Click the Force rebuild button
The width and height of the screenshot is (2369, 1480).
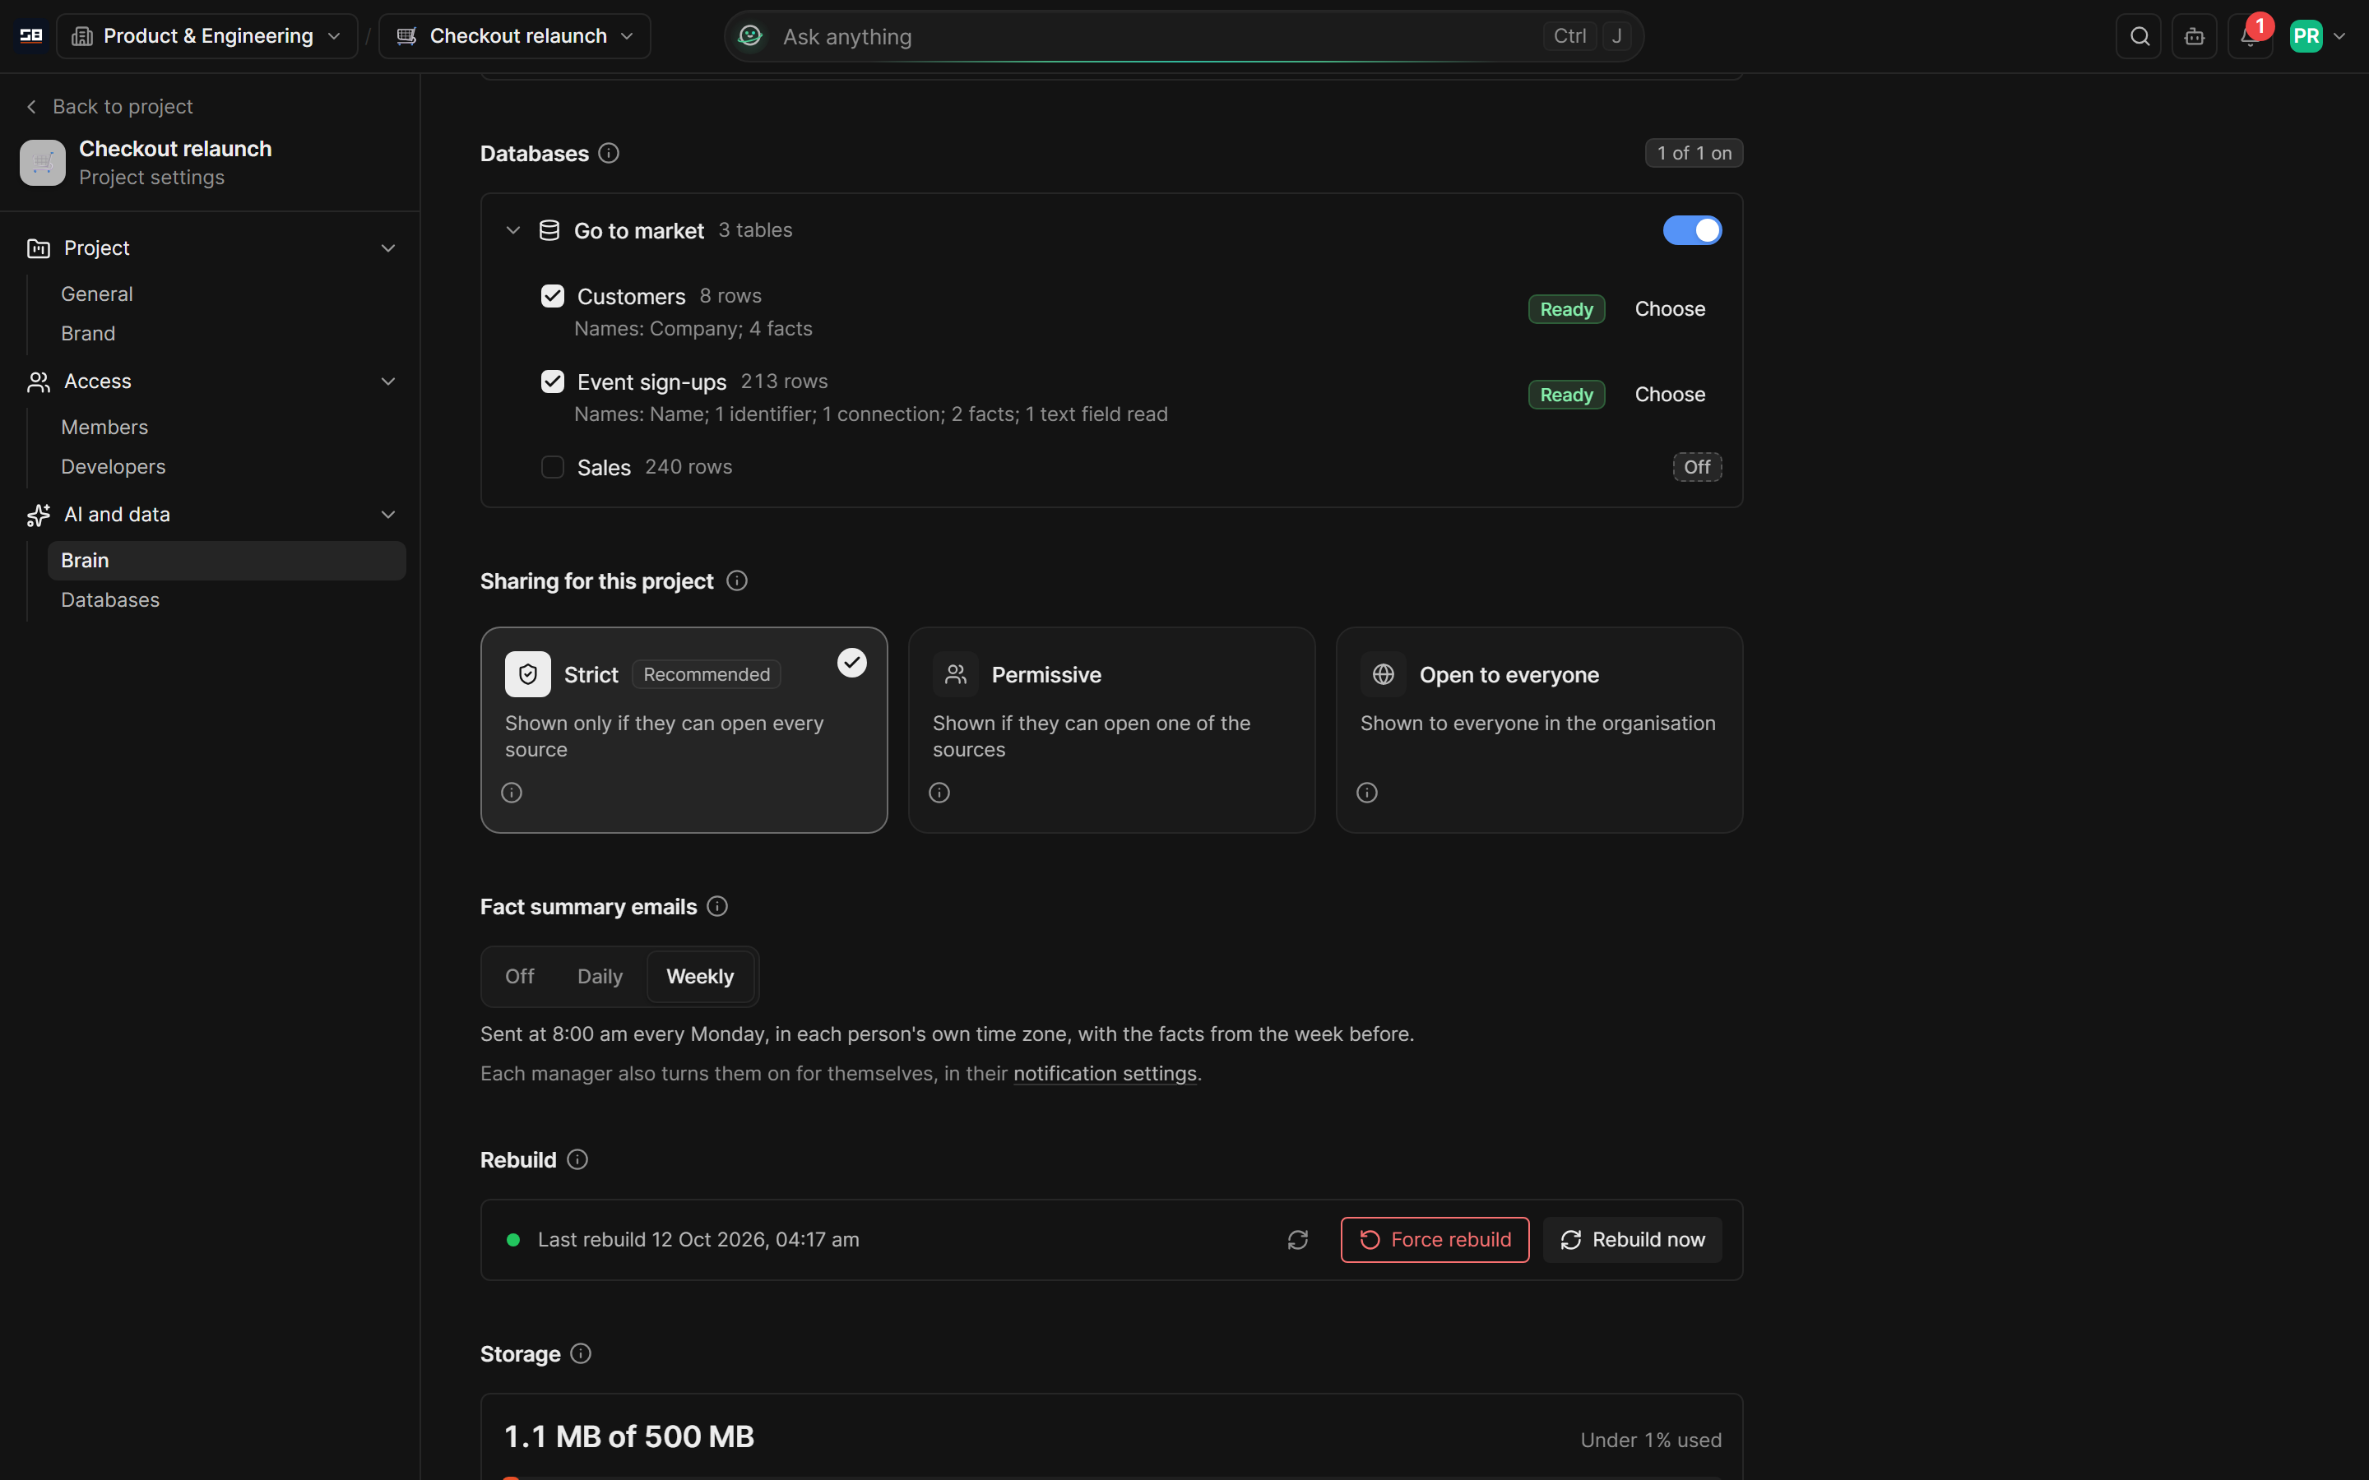[x=1435, y=1240]
